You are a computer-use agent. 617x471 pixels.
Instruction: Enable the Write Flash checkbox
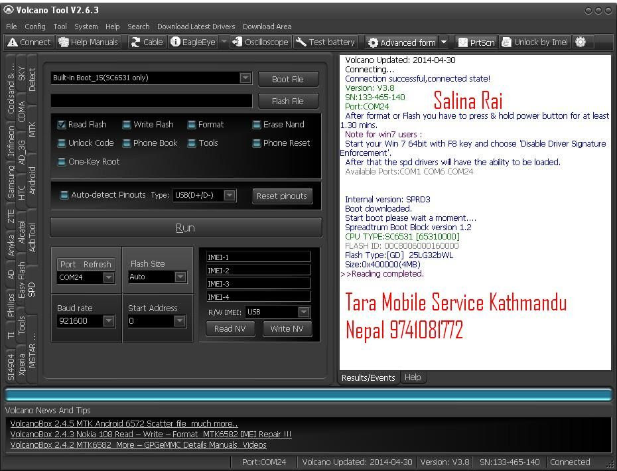pyautogui.click(x=127, y=125)
